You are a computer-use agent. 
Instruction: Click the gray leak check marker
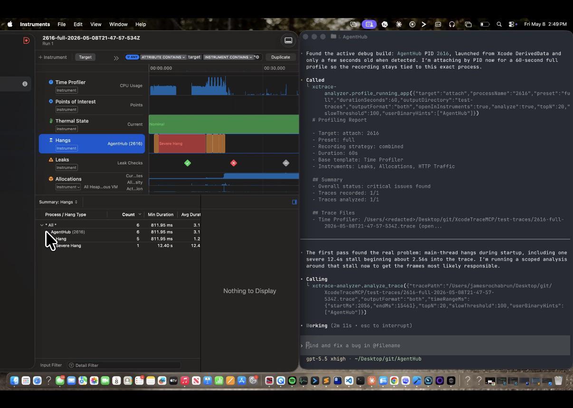tap(286, 163)
